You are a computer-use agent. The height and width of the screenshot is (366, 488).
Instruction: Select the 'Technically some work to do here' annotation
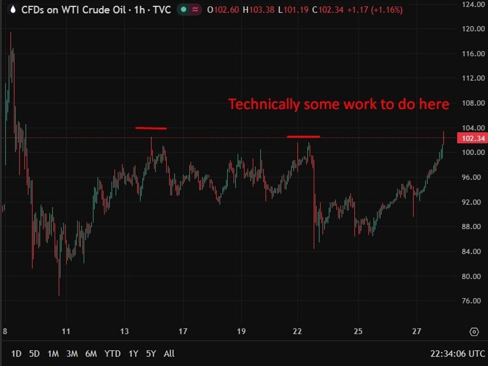point(339,104)
